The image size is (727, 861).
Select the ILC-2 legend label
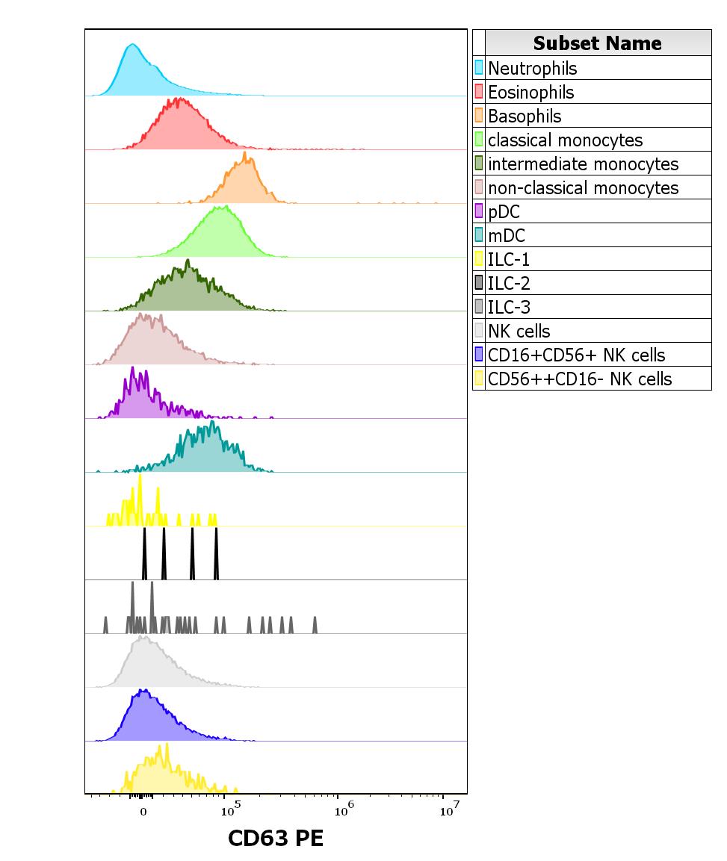tap(509, 283)
